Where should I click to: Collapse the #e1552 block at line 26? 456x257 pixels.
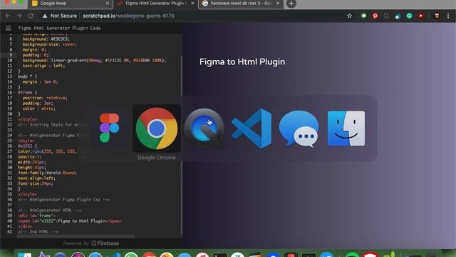(x=14, y=146)
